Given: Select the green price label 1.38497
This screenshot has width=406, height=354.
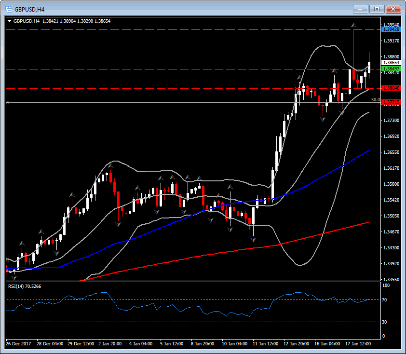Looking at the screenshot, I should 391,68.
